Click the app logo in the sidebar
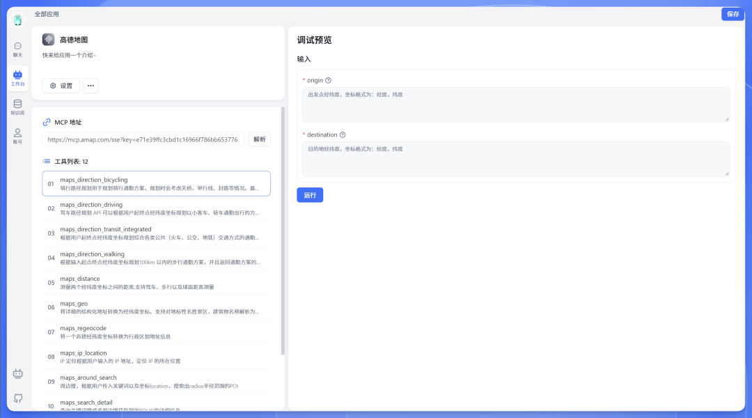 tap(17, 20)
